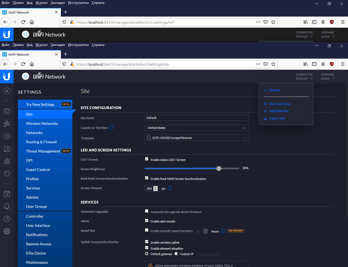Click the Add New Site link
The image size is (348, 267).
[x=279, y=111]
